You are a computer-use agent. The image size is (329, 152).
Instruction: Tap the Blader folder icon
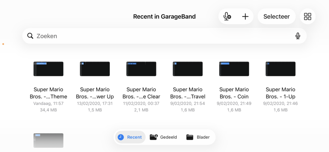click(190, 137)
